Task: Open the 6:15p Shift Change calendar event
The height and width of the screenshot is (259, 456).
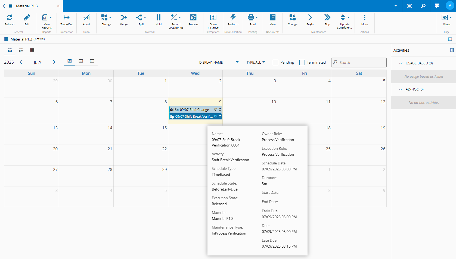Action: click(192, 110)
